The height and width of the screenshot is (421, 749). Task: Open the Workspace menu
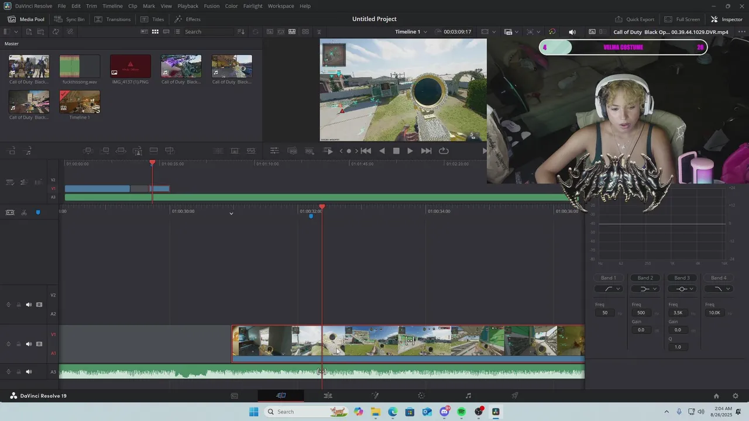click(x=281, y=6)
